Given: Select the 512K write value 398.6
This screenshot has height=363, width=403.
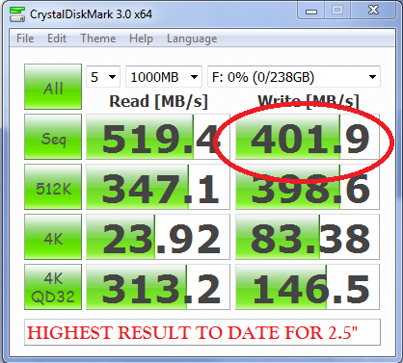Looking at the screenshot, I should click(308, 187).
